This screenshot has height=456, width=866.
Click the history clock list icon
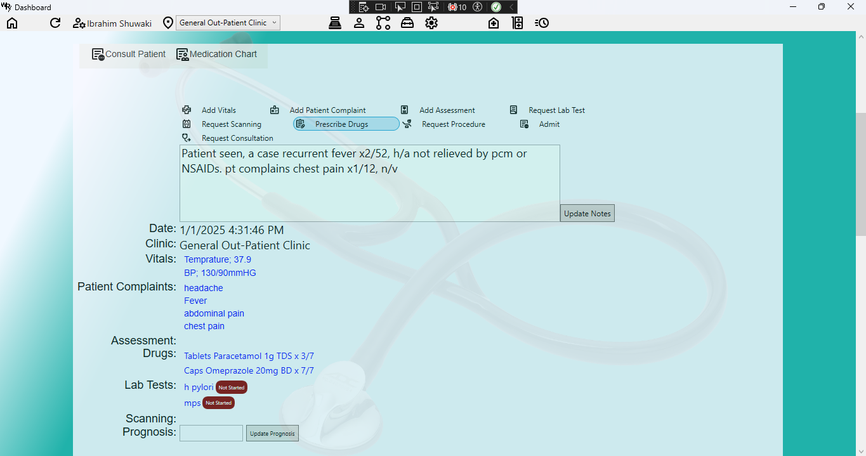[542, 23]
